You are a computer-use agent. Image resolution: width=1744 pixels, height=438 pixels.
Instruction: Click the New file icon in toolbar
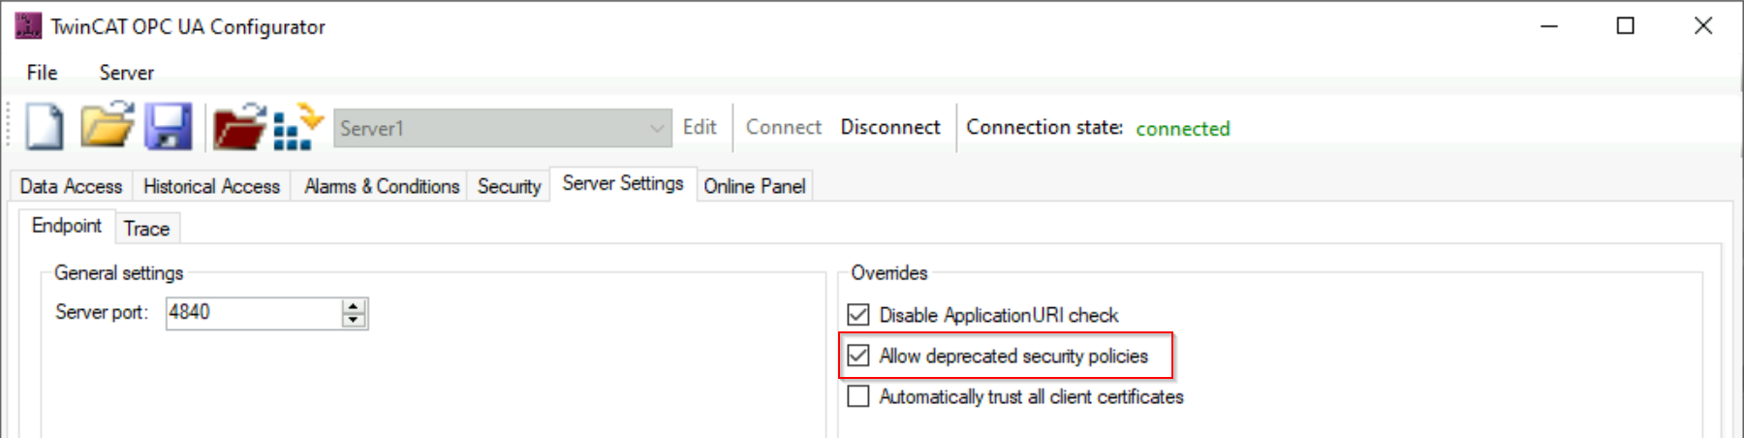[x=45, y=127]
